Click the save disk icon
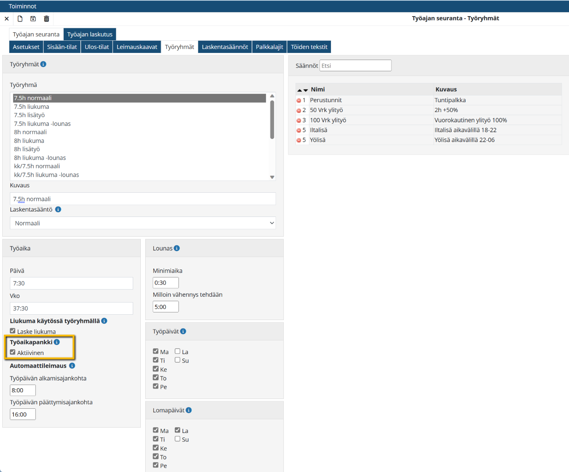The width and height of the screenshot is (569, 472). click(x=33, y=19)
